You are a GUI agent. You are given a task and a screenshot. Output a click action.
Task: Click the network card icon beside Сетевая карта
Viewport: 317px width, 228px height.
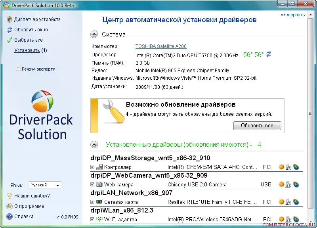pyautogui.click(x=99, y=202)
